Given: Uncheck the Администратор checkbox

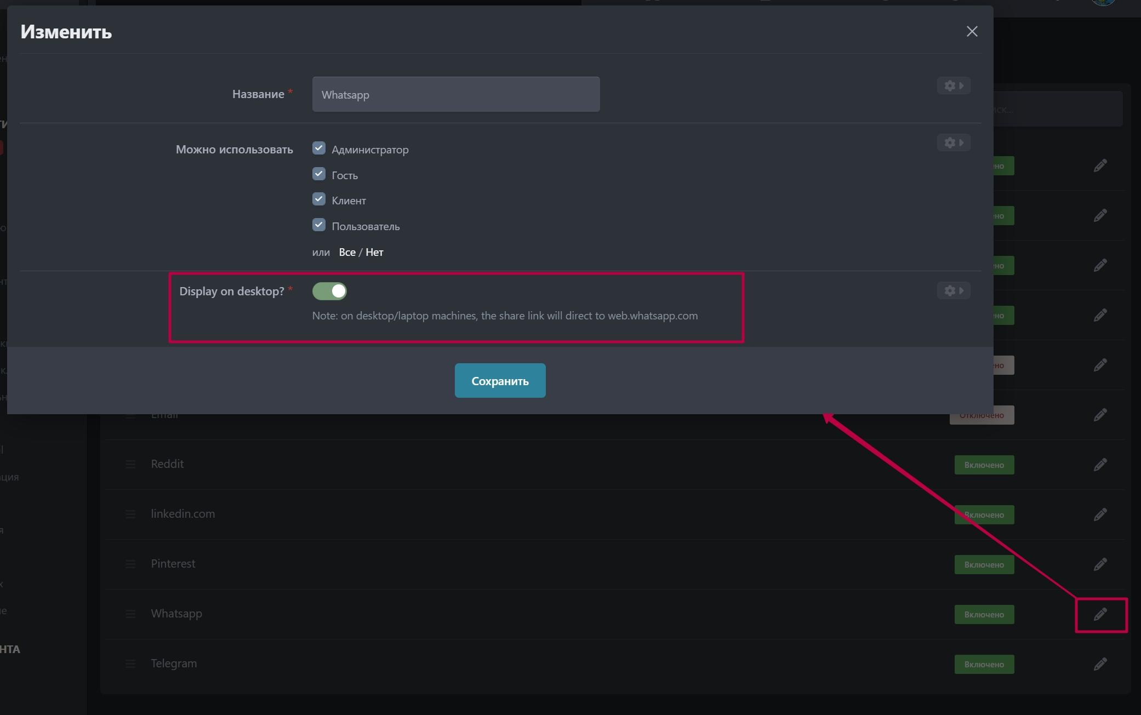Looking at the screenshot, I should [319, 148].
